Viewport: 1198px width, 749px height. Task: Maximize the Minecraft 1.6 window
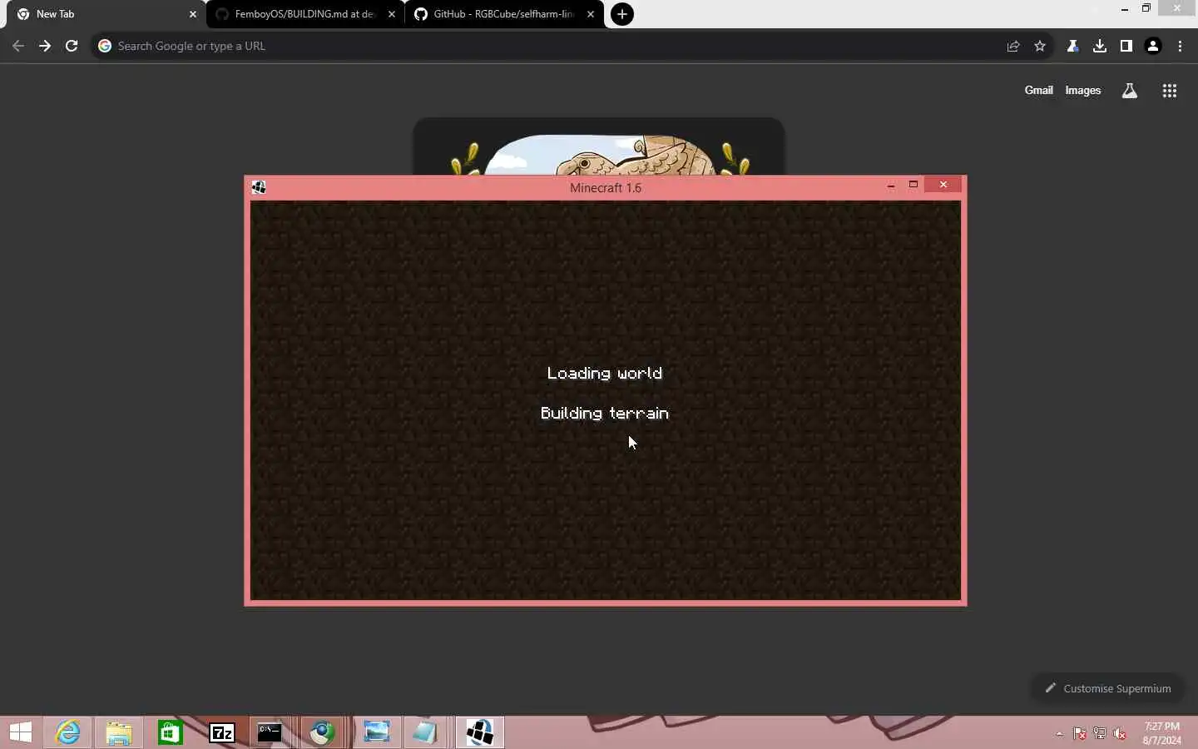tap(913, 185)
